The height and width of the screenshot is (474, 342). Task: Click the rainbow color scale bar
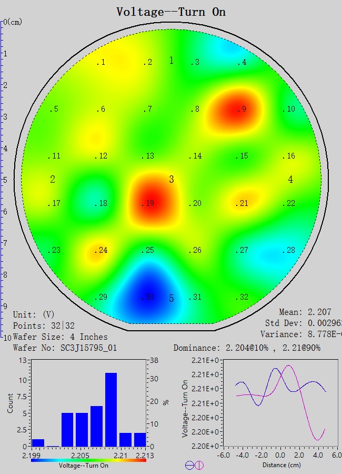click(x=88, y=460)
